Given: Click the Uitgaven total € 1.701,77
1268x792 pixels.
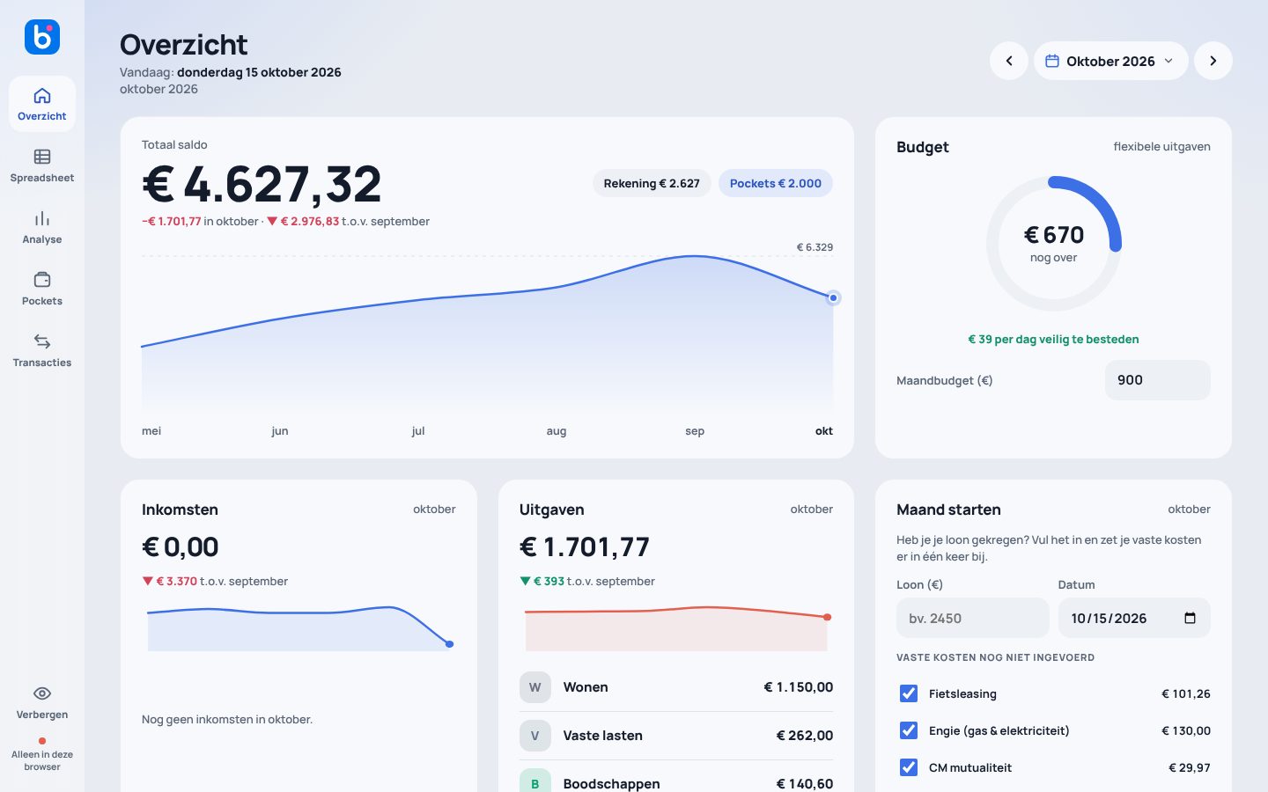Looking at the screenshot, I should click(x=585, y=546).
